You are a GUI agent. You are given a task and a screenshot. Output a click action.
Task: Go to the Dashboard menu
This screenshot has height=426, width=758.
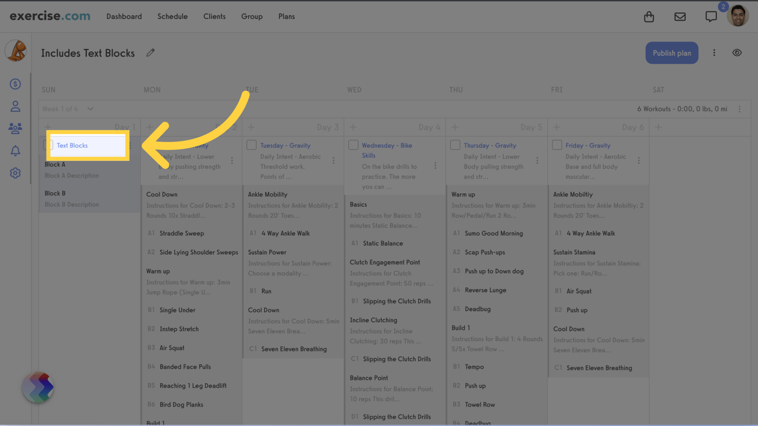(124, 17)
